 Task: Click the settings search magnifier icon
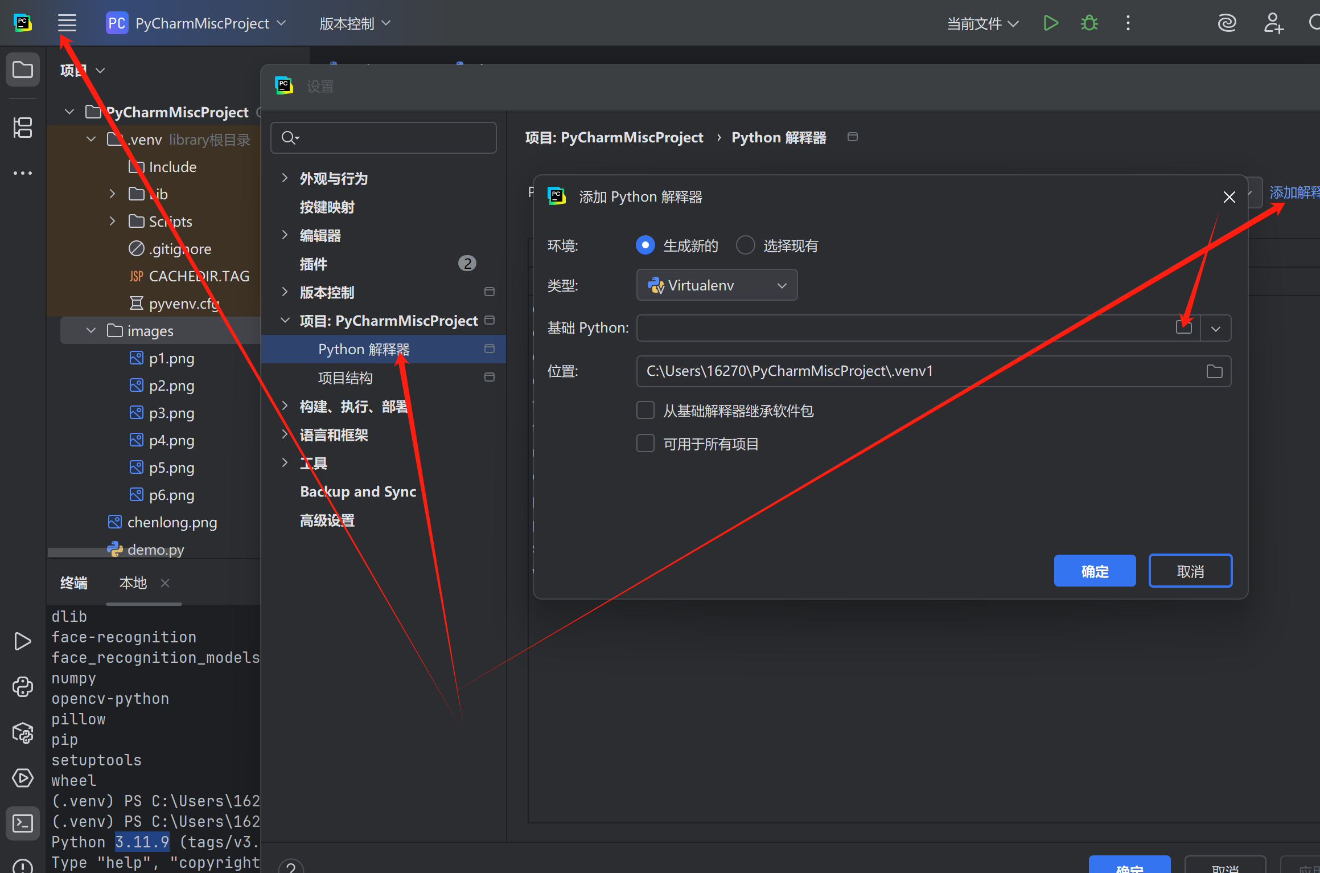point(290,138)
